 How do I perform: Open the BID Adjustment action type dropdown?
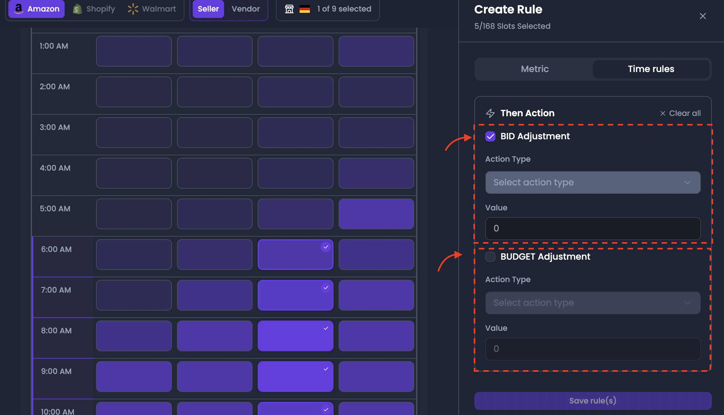(x=593, y=183)
